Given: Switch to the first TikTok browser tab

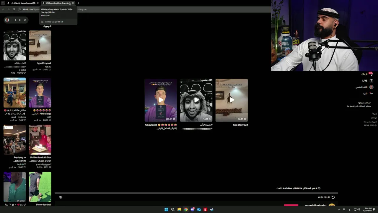Looking at the screenshot, I should (x=23, y=3).
